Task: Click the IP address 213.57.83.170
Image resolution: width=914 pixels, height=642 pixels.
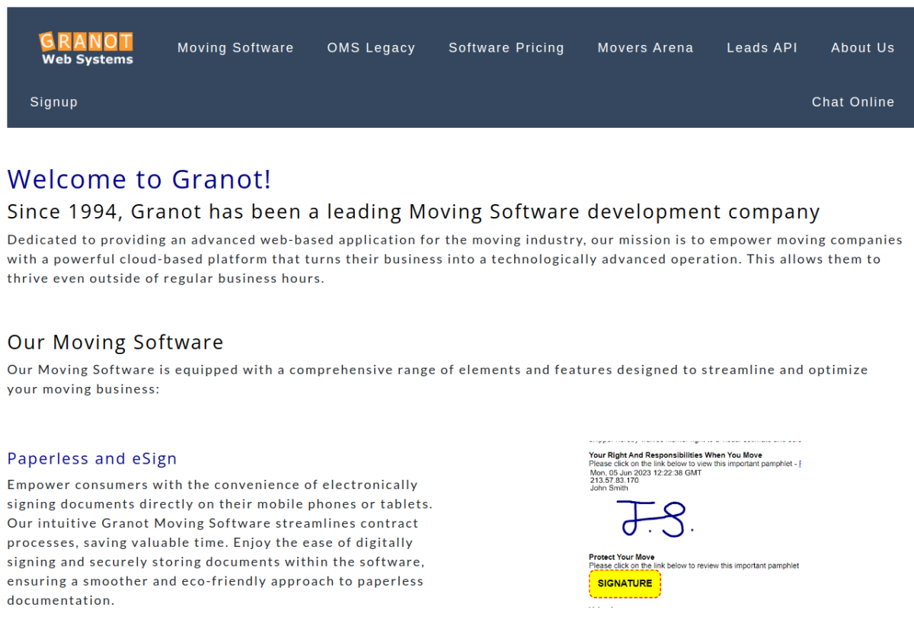Action: [x=615, y=481]
